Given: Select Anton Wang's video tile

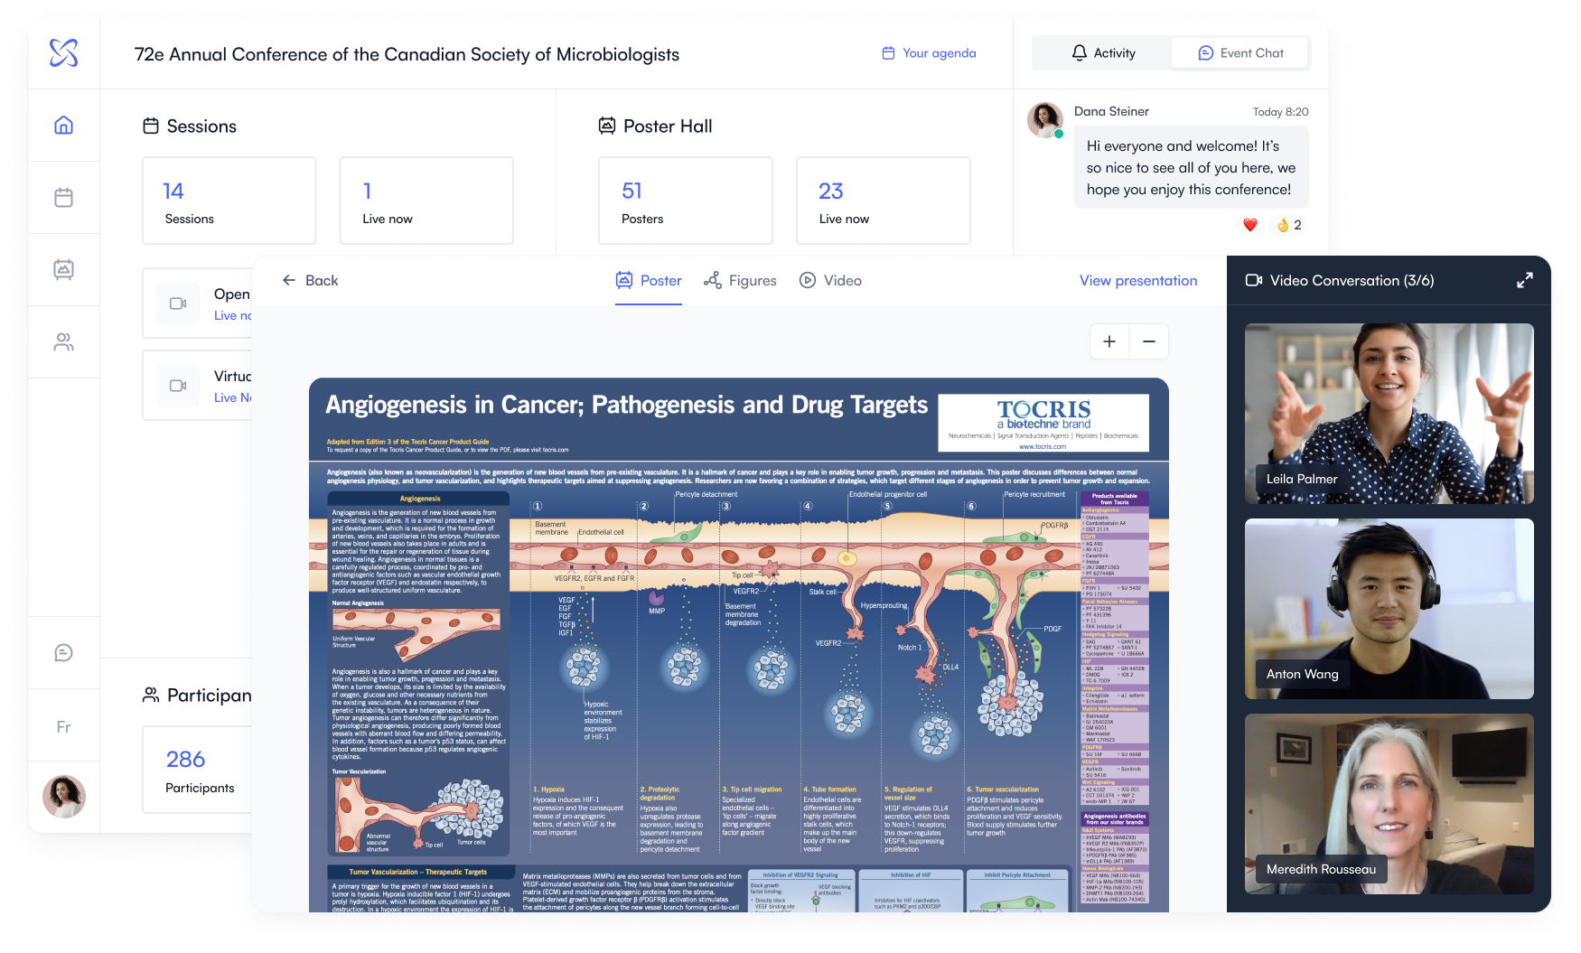Looking at the screenshot, I should click(x=1389, y=609).
